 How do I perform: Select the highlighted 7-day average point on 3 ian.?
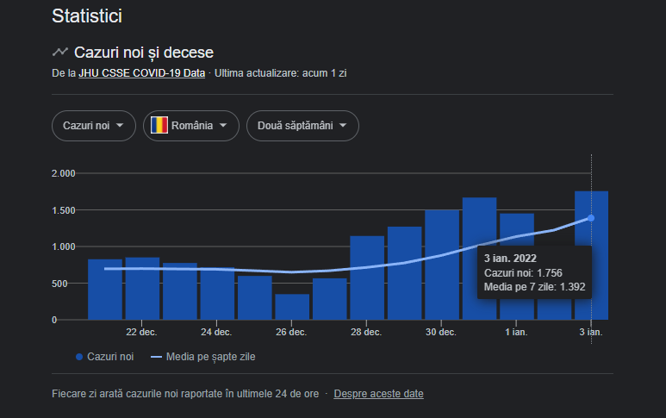pos(591,218)
